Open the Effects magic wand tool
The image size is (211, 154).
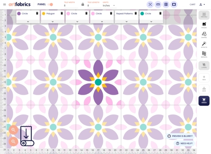(204, 45)
